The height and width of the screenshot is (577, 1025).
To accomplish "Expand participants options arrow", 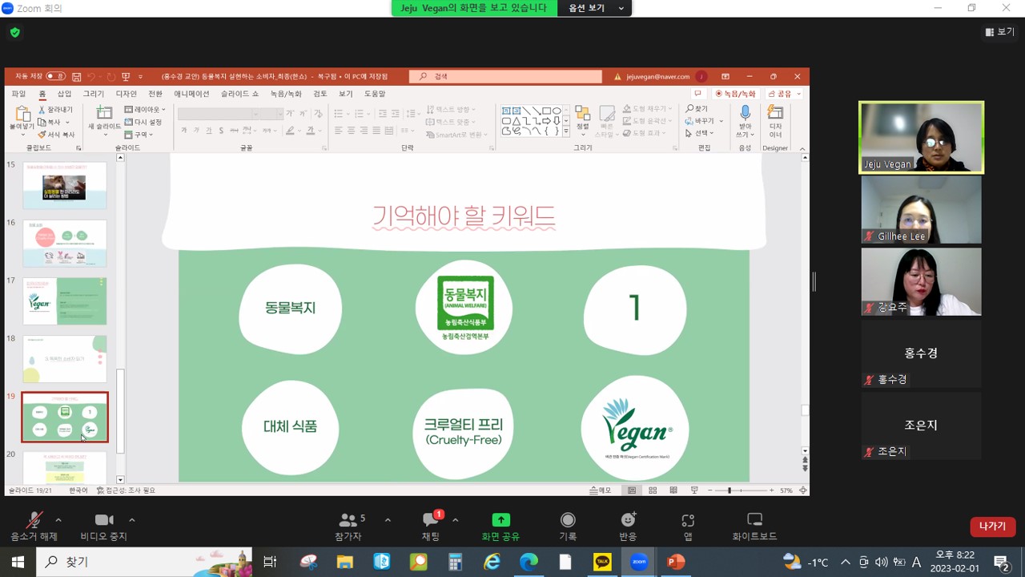I will point(388,520).
